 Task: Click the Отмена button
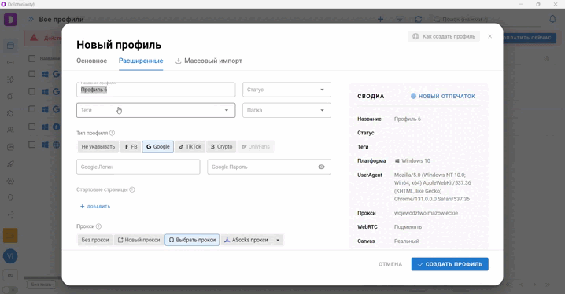click(390, 264)
